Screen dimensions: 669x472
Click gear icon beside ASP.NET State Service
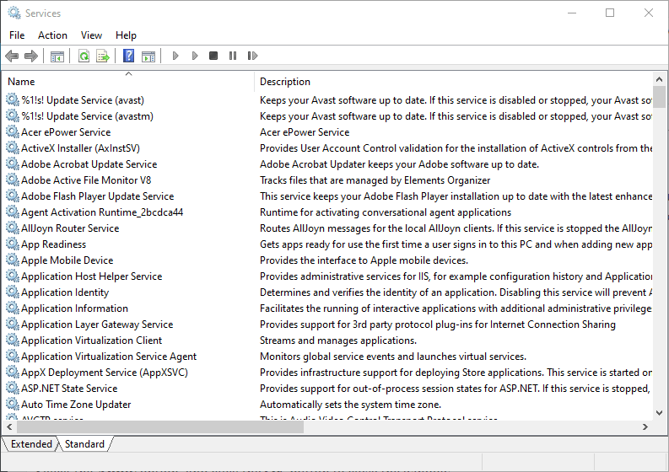pos(13,388)
